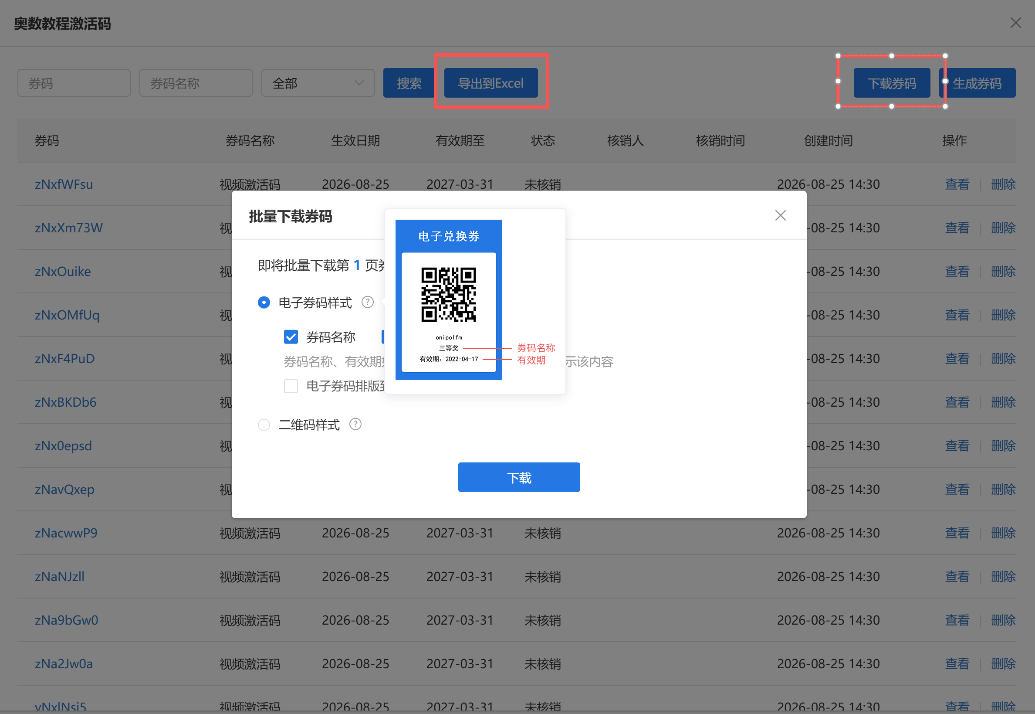Click the 下载券码 button
This screenshot has width=1035, height=714.
coord(892,83)
